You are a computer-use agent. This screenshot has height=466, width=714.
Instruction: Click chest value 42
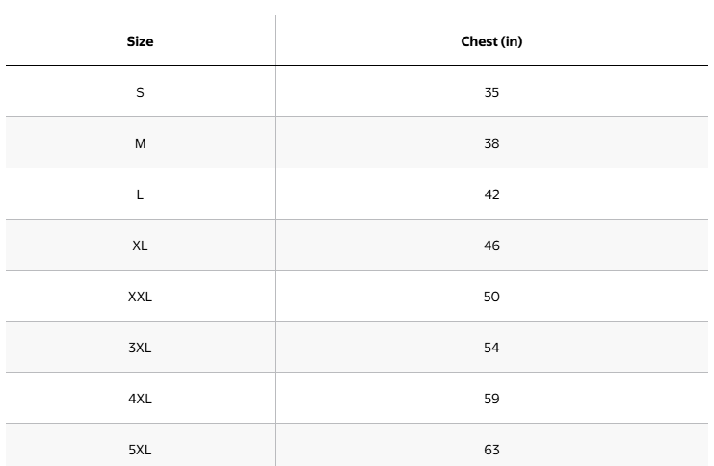(491, 194)
